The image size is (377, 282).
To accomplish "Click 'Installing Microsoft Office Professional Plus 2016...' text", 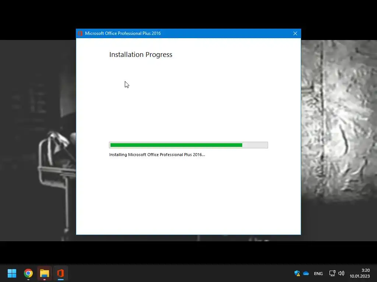I will (x=157, y=155).
